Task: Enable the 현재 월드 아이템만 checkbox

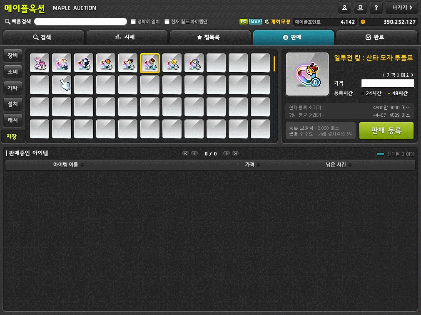Action: 167,22
